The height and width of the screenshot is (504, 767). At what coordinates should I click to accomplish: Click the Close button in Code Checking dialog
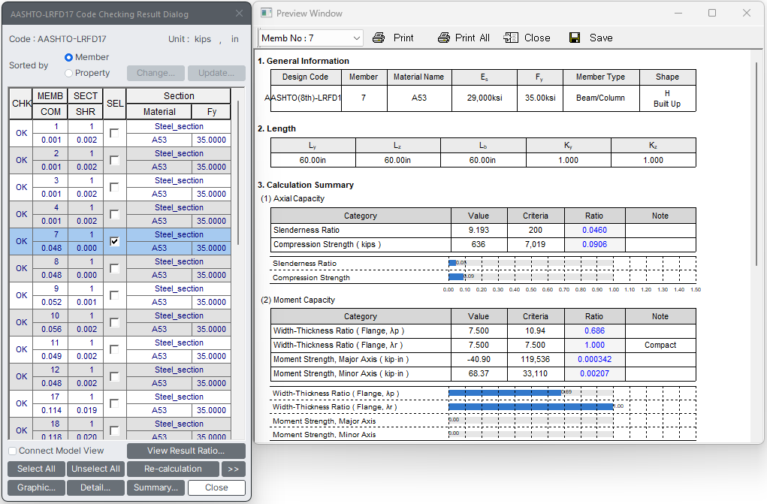click(x=216, y=487)
